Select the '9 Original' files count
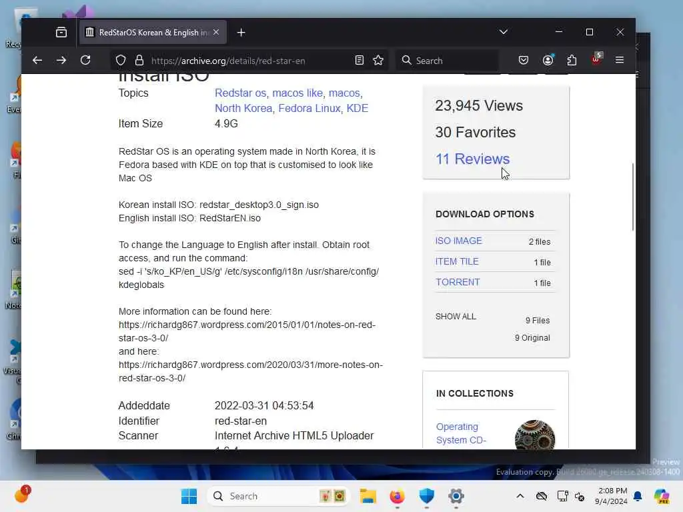The height and width of the screenshot is (512, 683). click(x=532, y=338)
